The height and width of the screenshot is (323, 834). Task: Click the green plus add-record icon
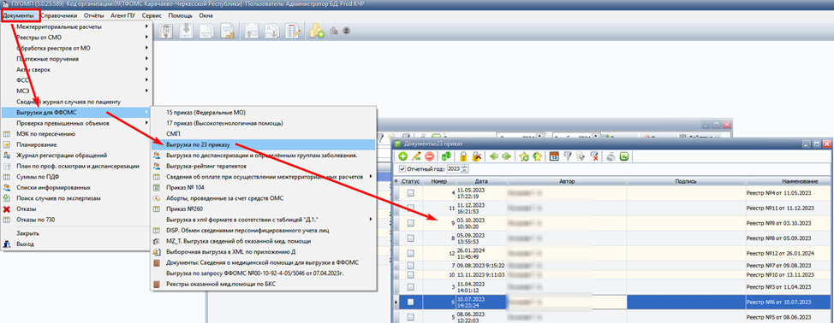402,156
